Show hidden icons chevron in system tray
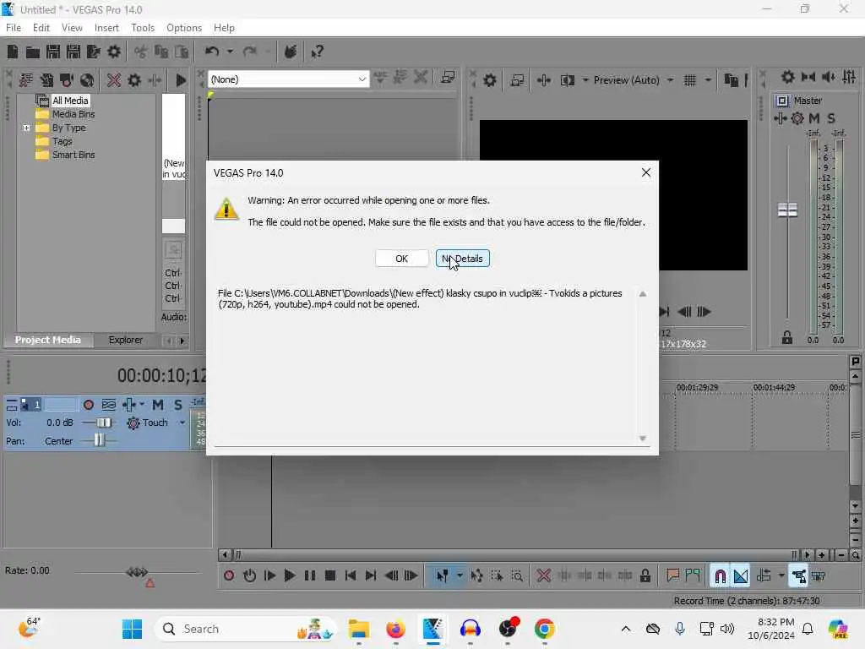 (x=626, y=629)
